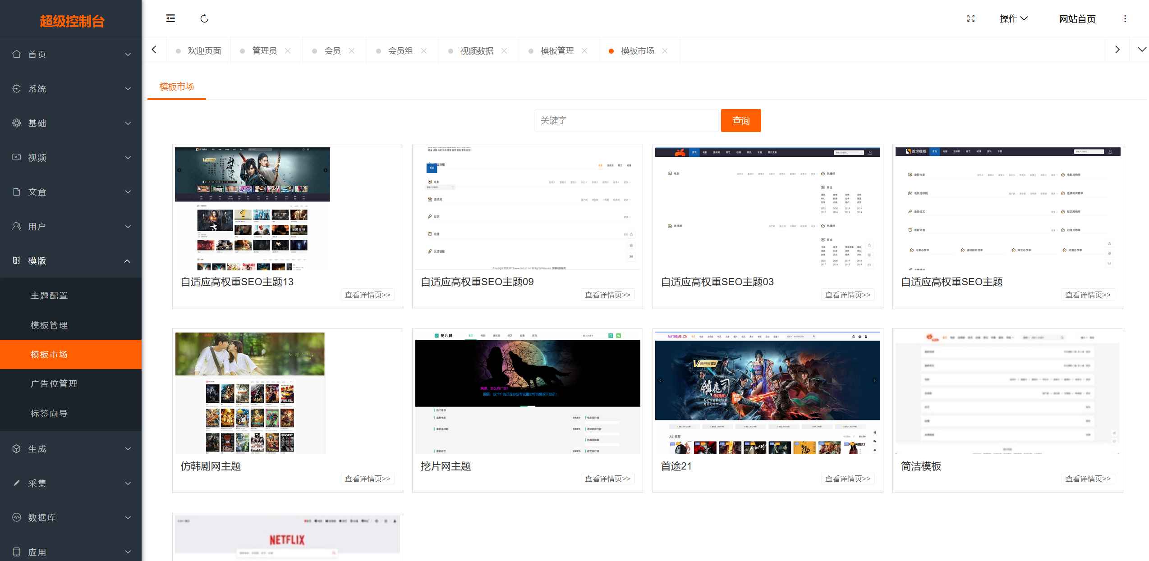Click the Netflix template thumbnail preview

click(287, 537)
